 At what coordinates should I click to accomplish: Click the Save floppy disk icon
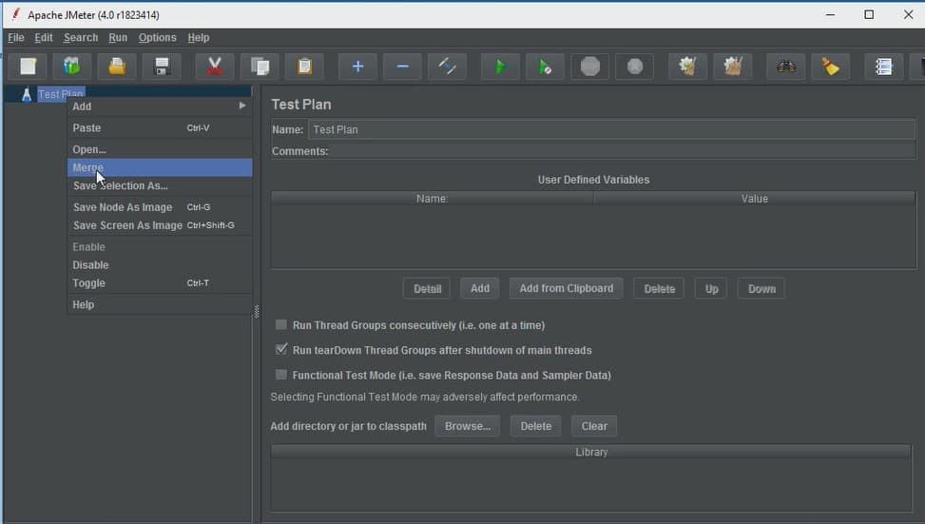[162, 66]
